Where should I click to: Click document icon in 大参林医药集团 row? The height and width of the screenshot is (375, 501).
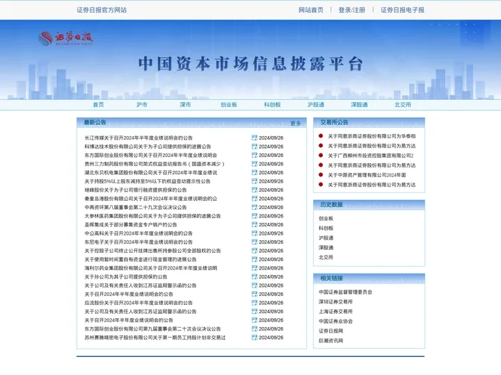[x=255, y=216]
